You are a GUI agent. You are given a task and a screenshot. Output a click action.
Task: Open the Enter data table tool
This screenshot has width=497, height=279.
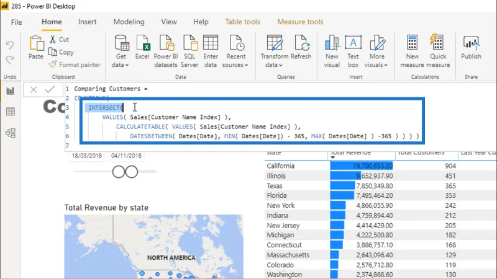[x=211, y=51]
